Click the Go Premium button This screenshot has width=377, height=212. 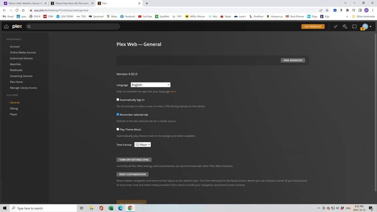pyautogui.click(x=313, y=26)
